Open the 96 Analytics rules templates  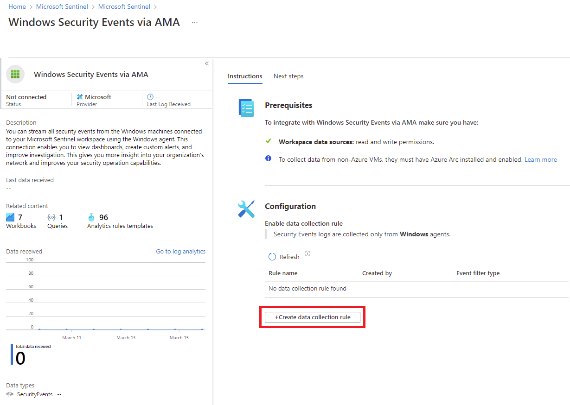(120, 221)
